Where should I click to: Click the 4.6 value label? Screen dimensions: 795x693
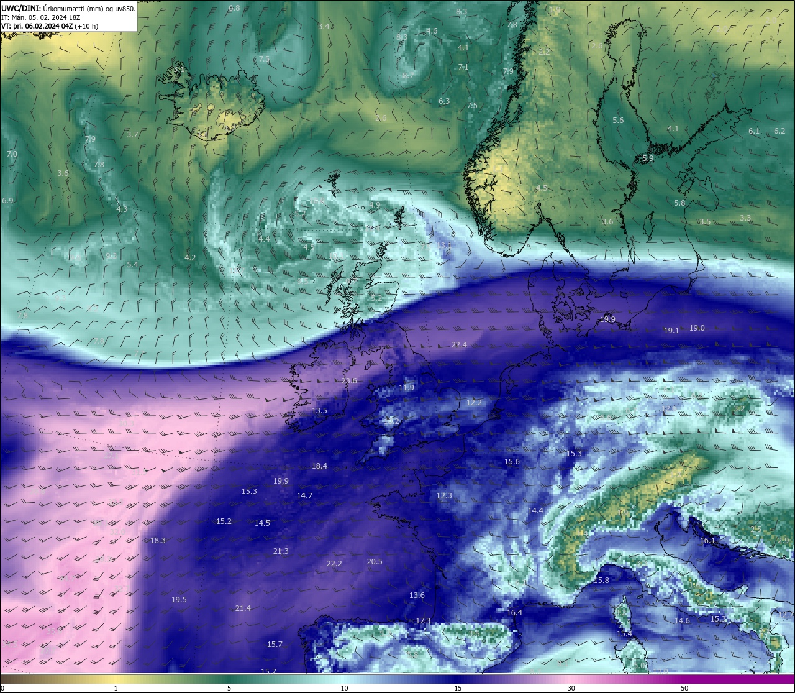coord(432,31)
